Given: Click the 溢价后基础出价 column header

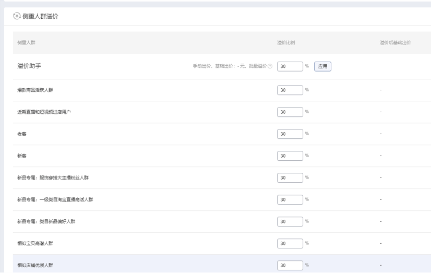Looking at the screenshot, I should [x=395, y=42].
